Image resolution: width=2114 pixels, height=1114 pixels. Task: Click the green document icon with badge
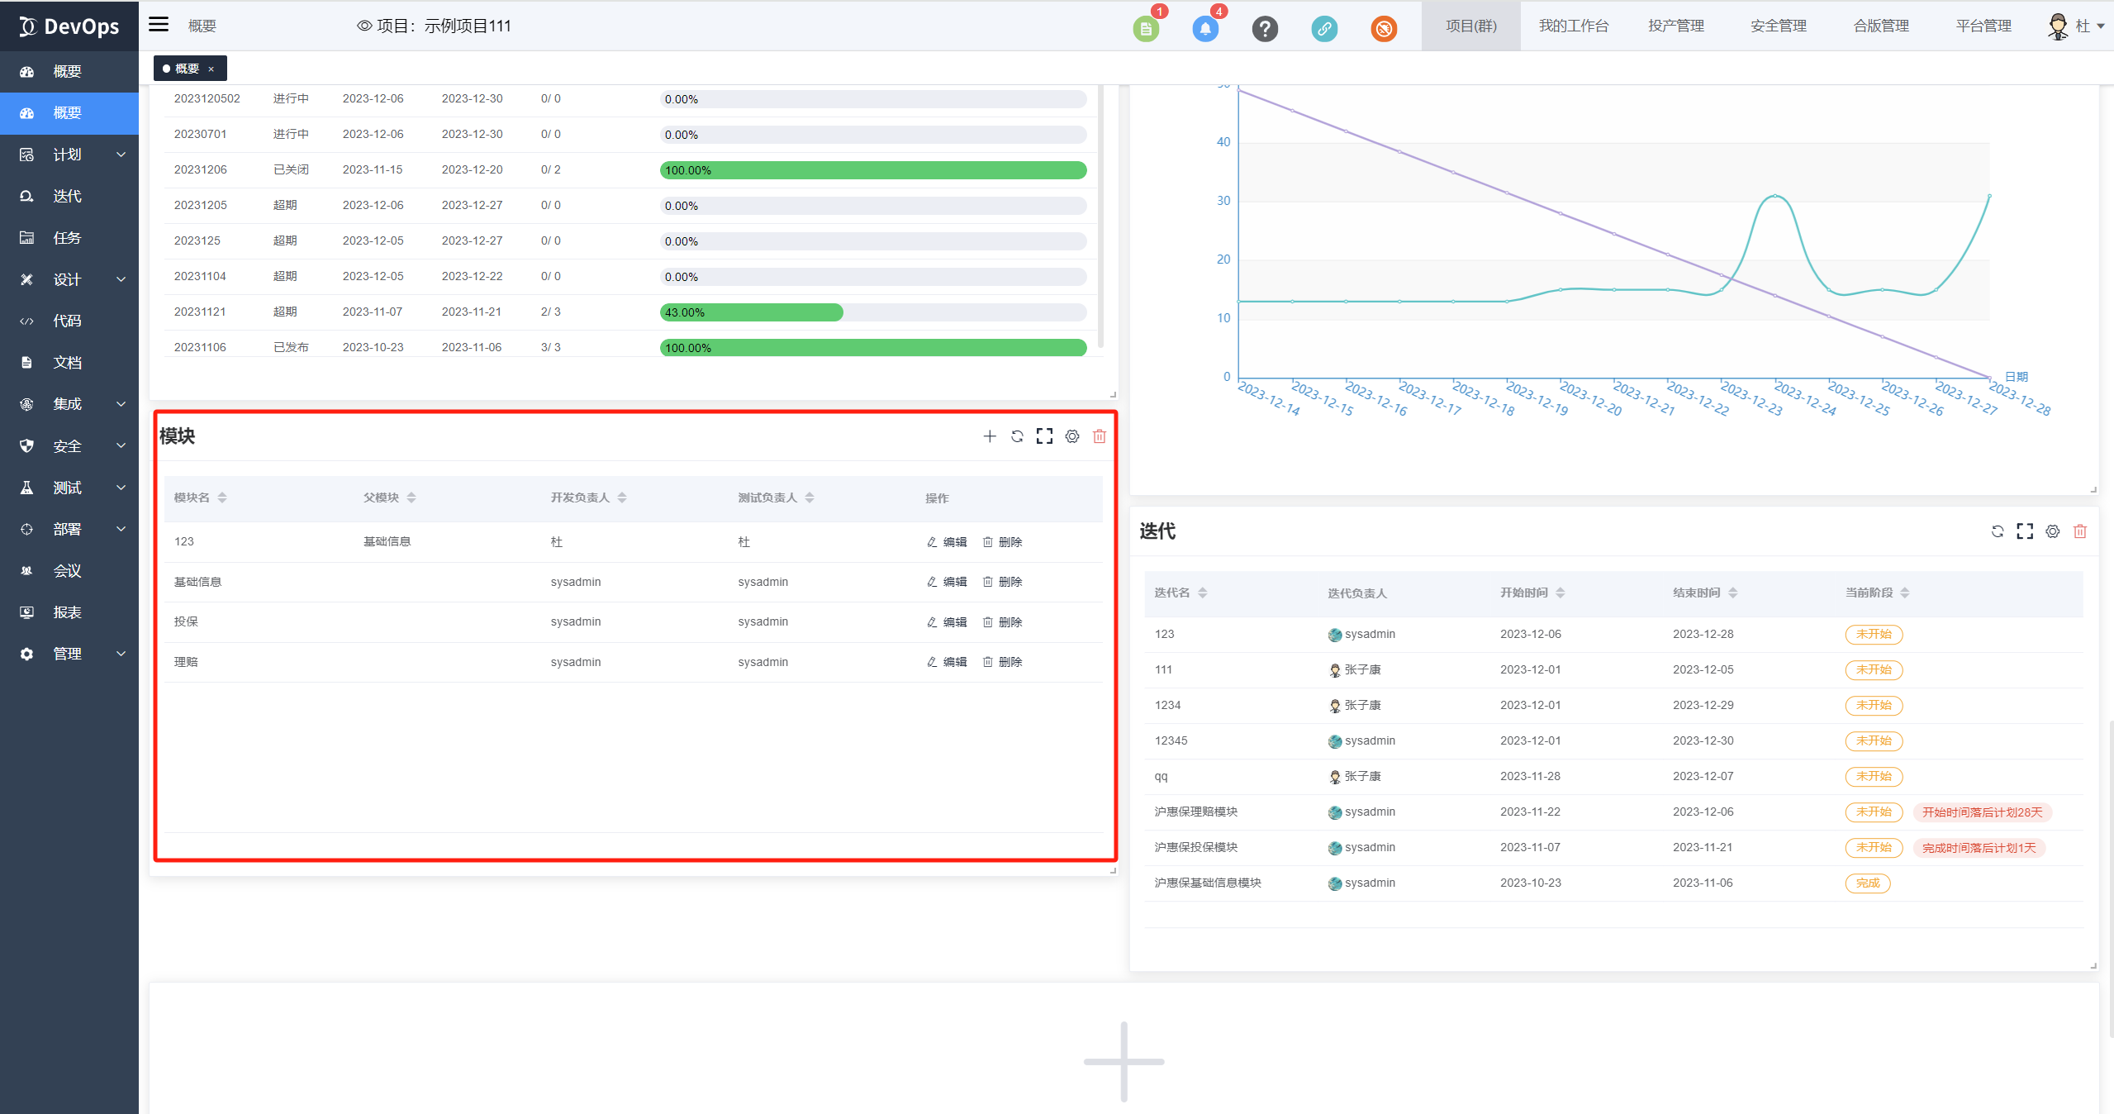point(1146,29)
